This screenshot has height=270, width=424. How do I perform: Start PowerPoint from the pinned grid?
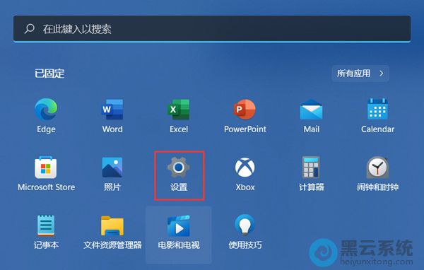pos(245,110)
